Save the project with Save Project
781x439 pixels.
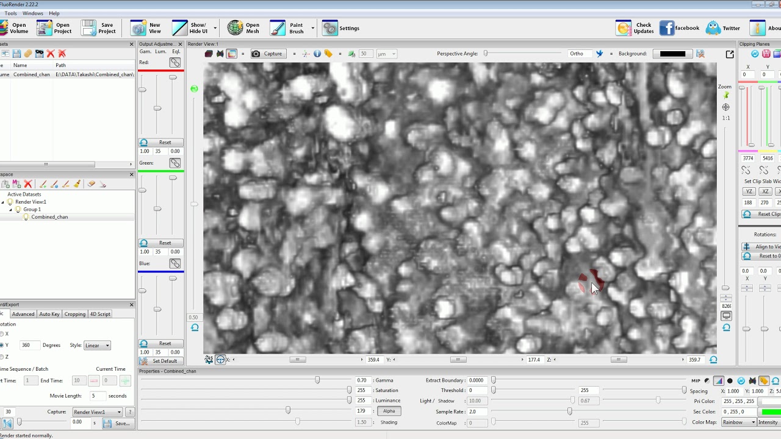(99, 28)
